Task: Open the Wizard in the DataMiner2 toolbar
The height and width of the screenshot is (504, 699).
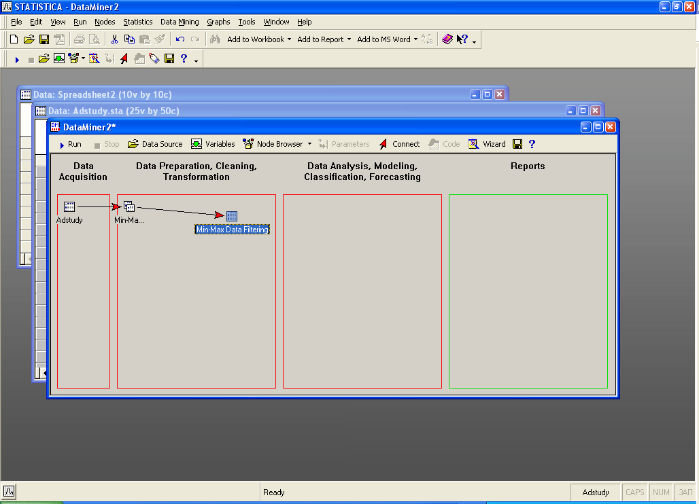Action: coord(487,144)
